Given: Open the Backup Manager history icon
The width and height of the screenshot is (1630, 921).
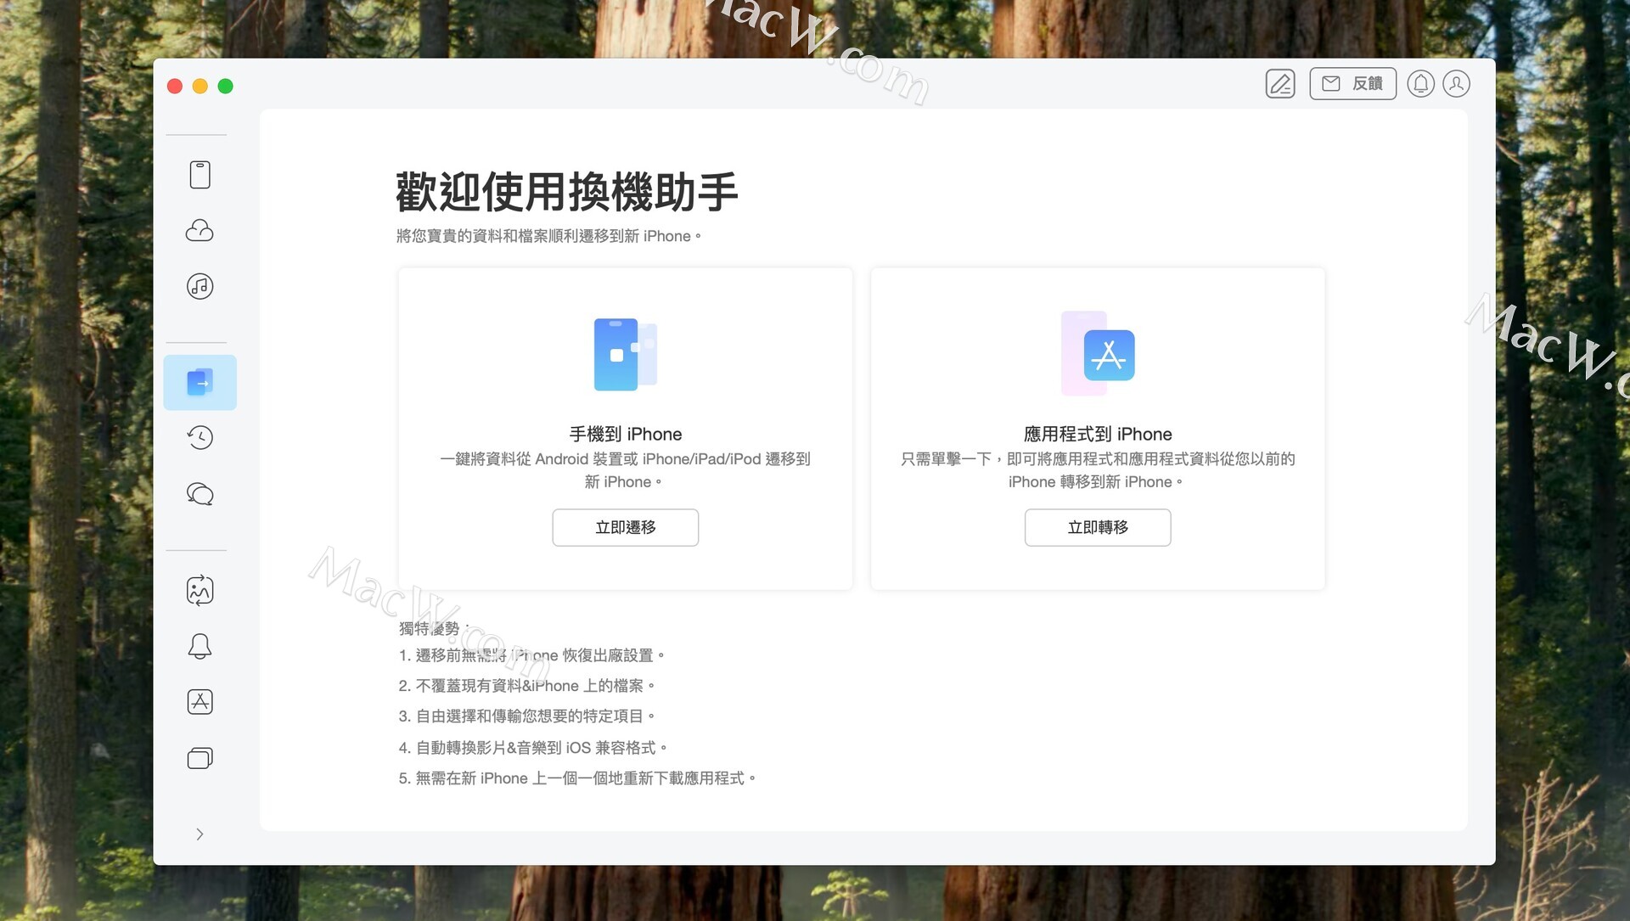Looking at the screenshot, I should pos(200,438).
